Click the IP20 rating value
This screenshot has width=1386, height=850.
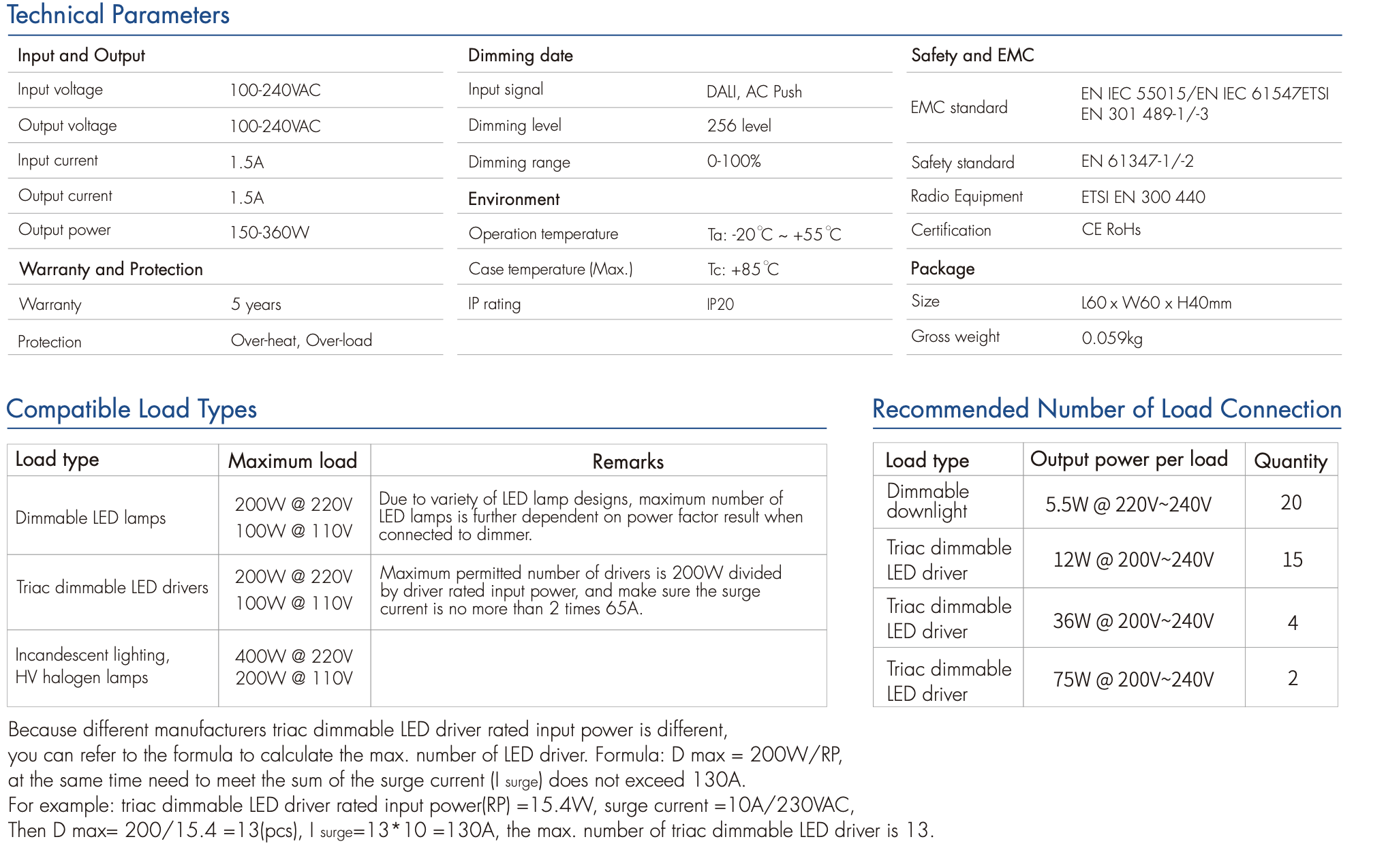[x=720, y=304]
